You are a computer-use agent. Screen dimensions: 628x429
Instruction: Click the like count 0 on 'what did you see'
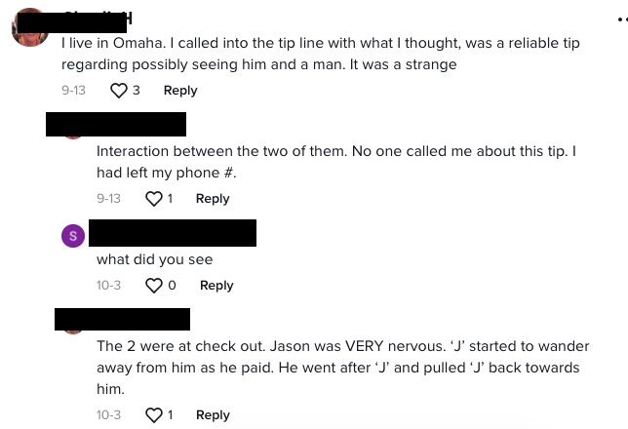(173, 286)
